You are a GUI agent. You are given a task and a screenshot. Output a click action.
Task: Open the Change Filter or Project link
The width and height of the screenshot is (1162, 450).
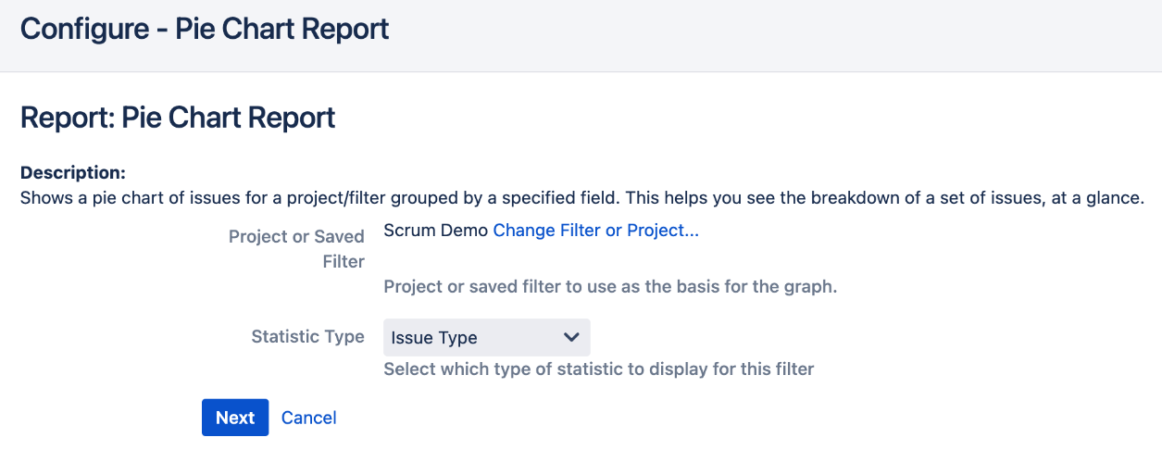(x=595, y=231)
